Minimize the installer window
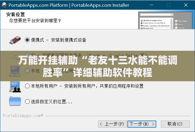Image resolution: width=195 pixels, height=132 pixels. click(x=152, y=5)
